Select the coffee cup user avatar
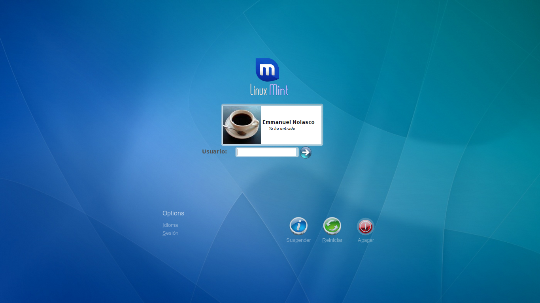 point(242,125)
